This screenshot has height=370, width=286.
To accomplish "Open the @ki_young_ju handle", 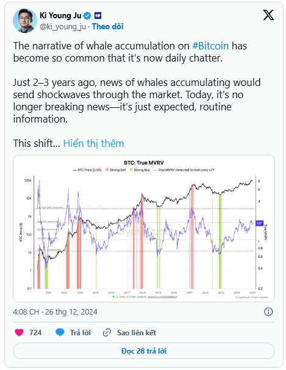I will 63,26.
